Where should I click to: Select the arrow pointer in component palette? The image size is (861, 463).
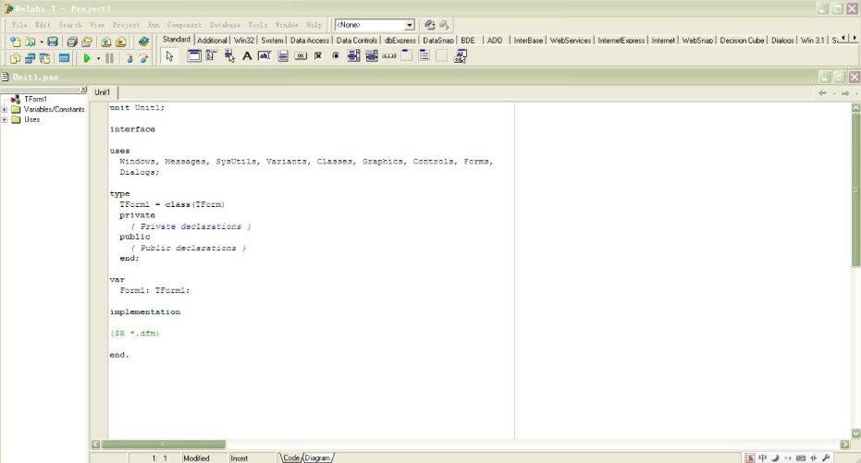click(169, 56)
